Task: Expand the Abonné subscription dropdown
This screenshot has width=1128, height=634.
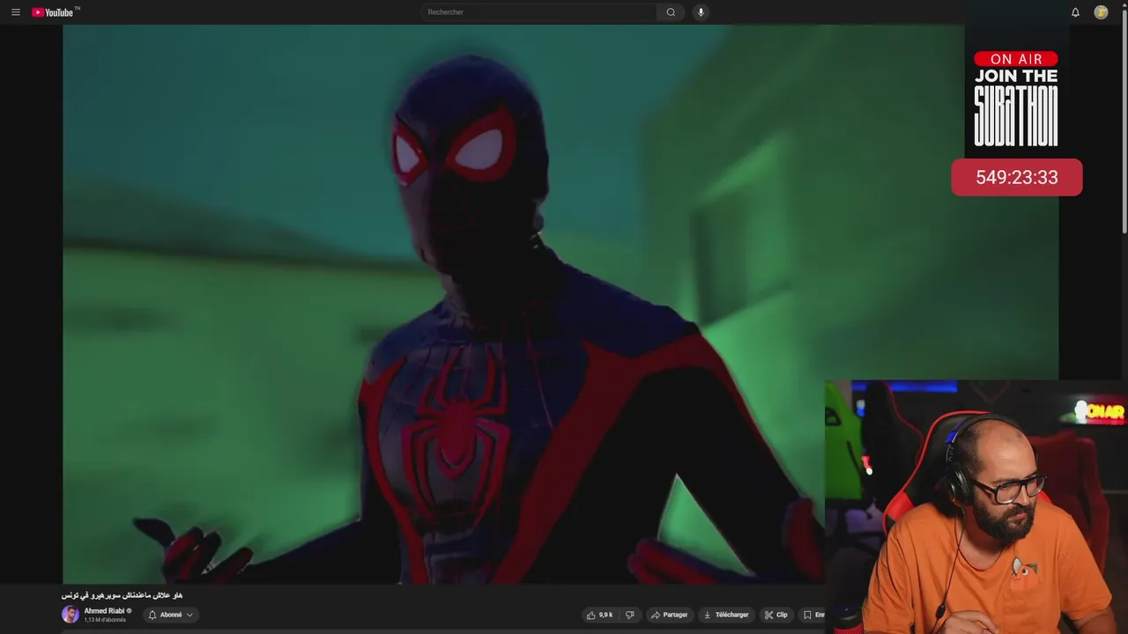Action: click(171, 615)
